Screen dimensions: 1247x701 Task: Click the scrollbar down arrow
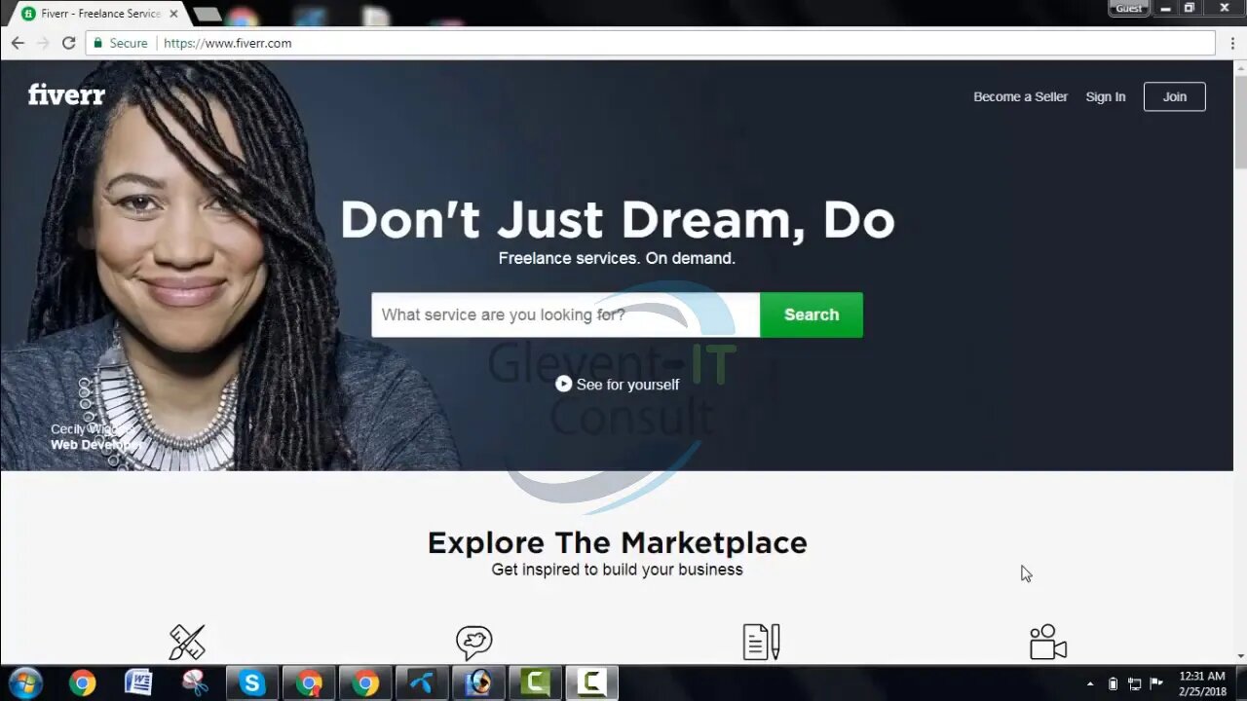coord(1240,656)
